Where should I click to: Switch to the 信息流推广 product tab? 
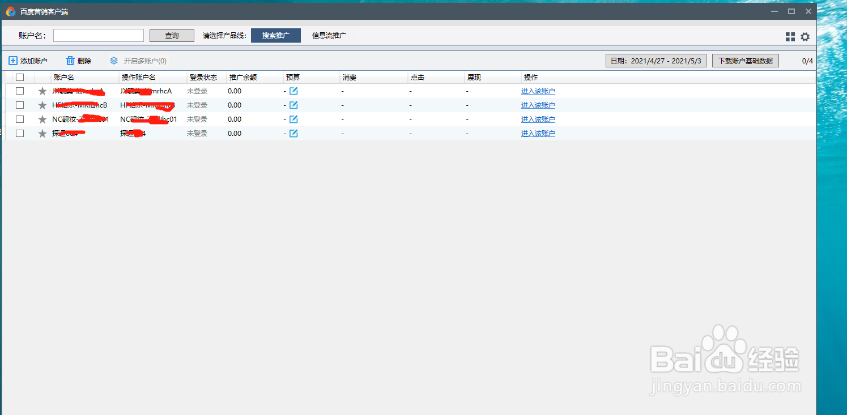tap(329, 36)
